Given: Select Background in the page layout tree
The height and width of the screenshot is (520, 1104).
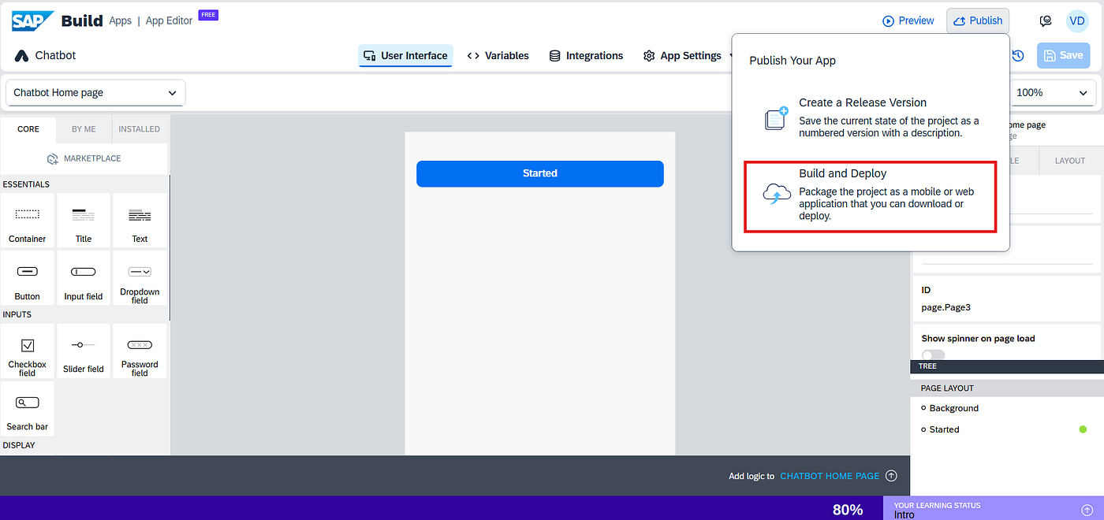Looking at the screenshot, I should point(953,408).
